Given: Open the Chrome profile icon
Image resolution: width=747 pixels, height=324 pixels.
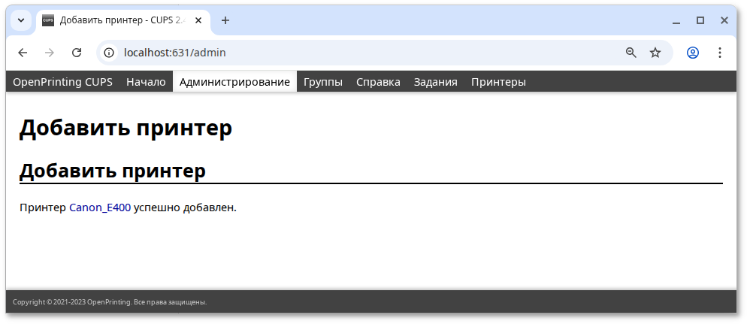Looking at the screenshot, I should tap(693, 53).
